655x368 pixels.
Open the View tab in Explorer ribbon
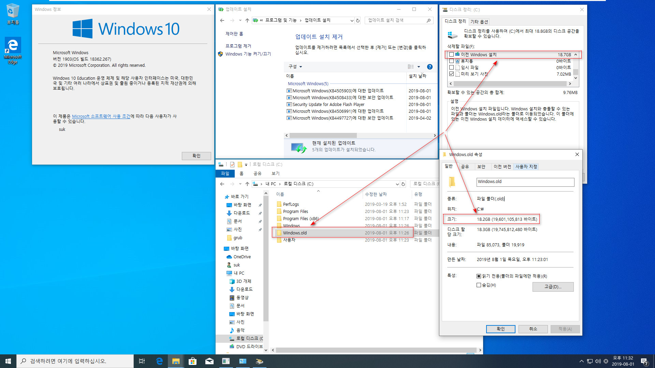[275, 173]
